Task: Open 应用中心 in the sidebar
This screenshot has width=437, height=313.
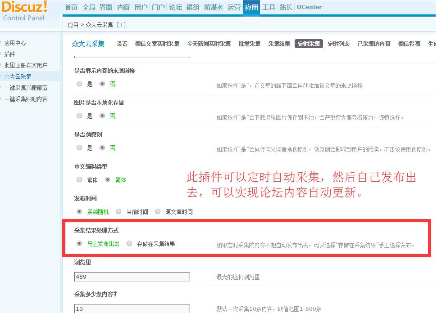Action: pyautogui.click(x=15, y=43)
